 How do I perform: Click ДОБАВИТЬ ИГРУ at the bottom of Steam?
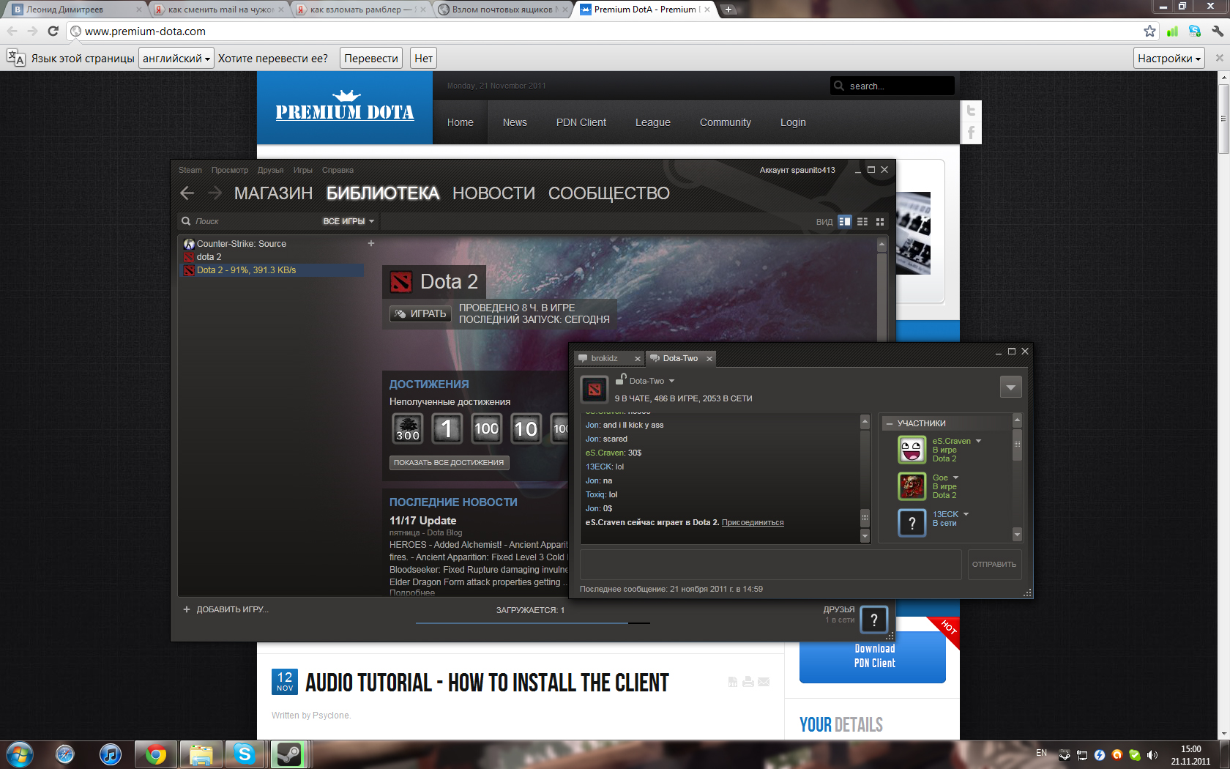coord(225,609)
